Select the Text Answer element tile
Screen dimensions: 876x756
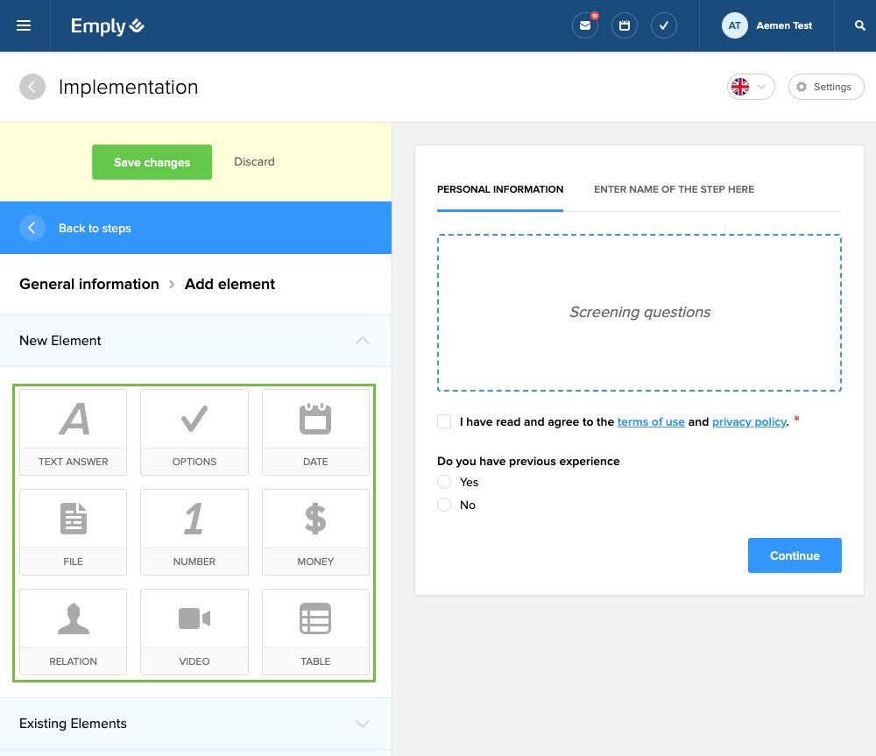[74, 432]
